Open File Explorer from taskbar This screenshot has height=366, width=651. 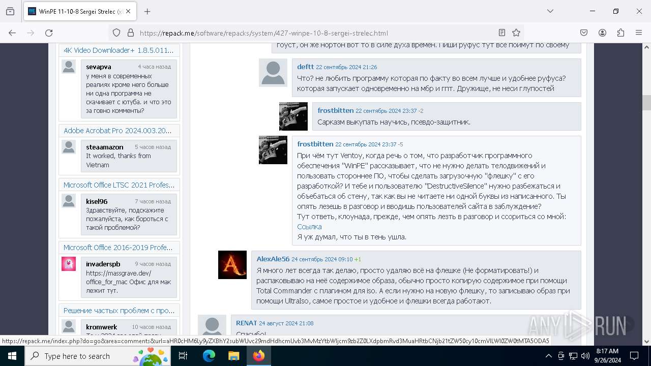click(234, 356)
